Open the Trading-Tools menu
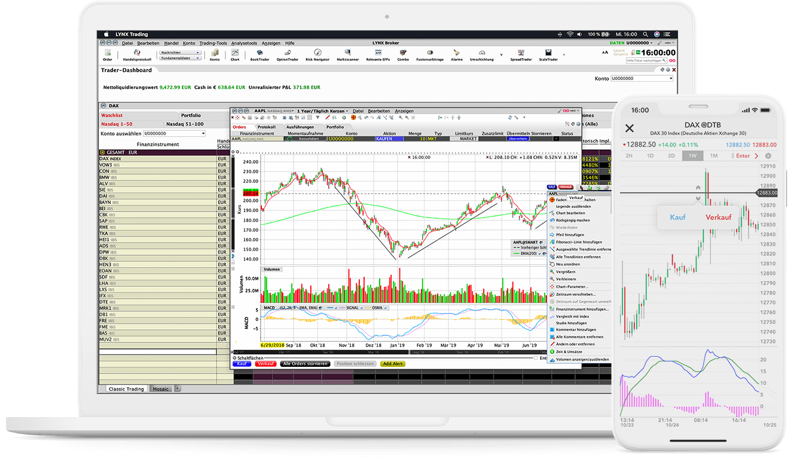This screenshot has width=794, height=459. 213,43
